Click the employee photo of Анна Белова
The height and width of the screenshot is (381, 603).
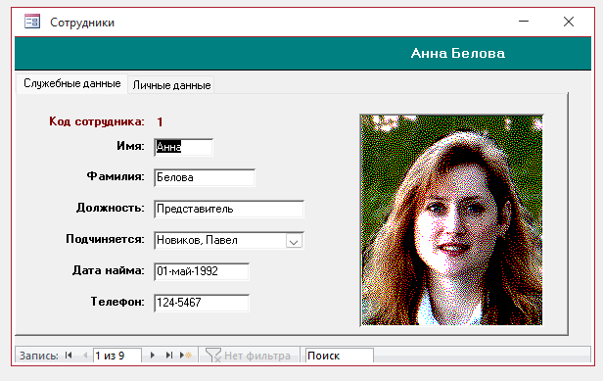(452, 220)
